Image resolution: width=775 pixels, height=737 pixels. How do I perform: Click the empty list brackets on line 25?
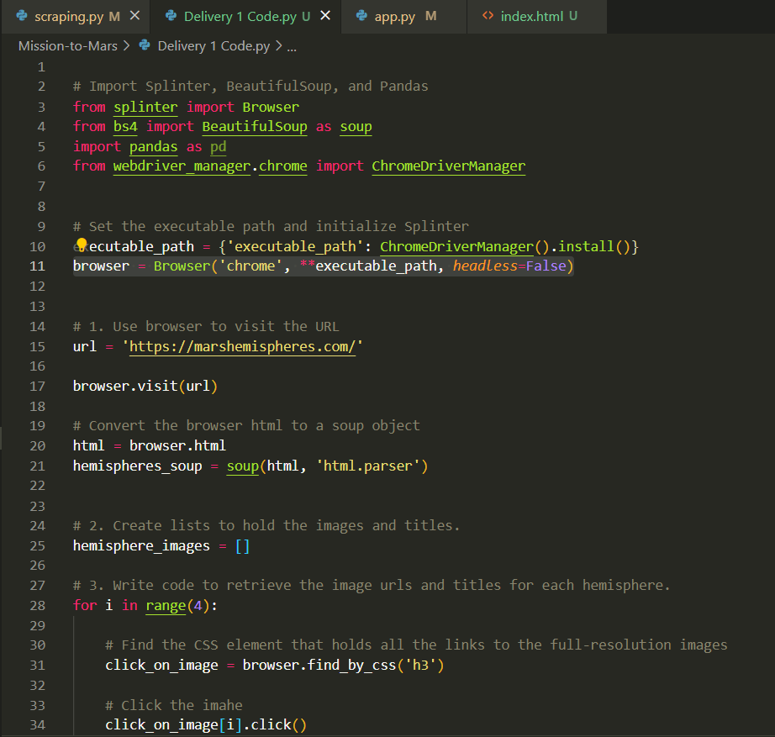(242, 546)
